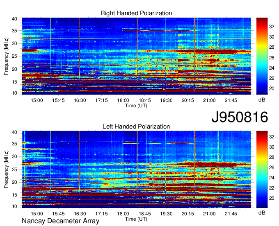279x226 pixels.
Task: Click the Right Handed Polarization spectrogram image
Action: click(136, 56)
